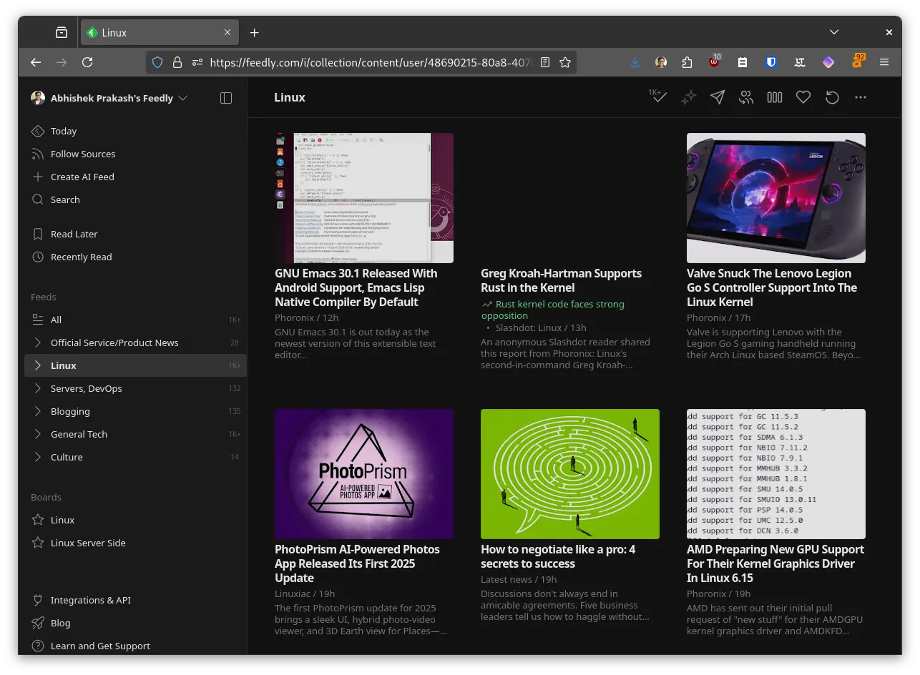Open the browser extensions puzzle icon
Viewport: 920px width, 675px height.
[687, 62]
